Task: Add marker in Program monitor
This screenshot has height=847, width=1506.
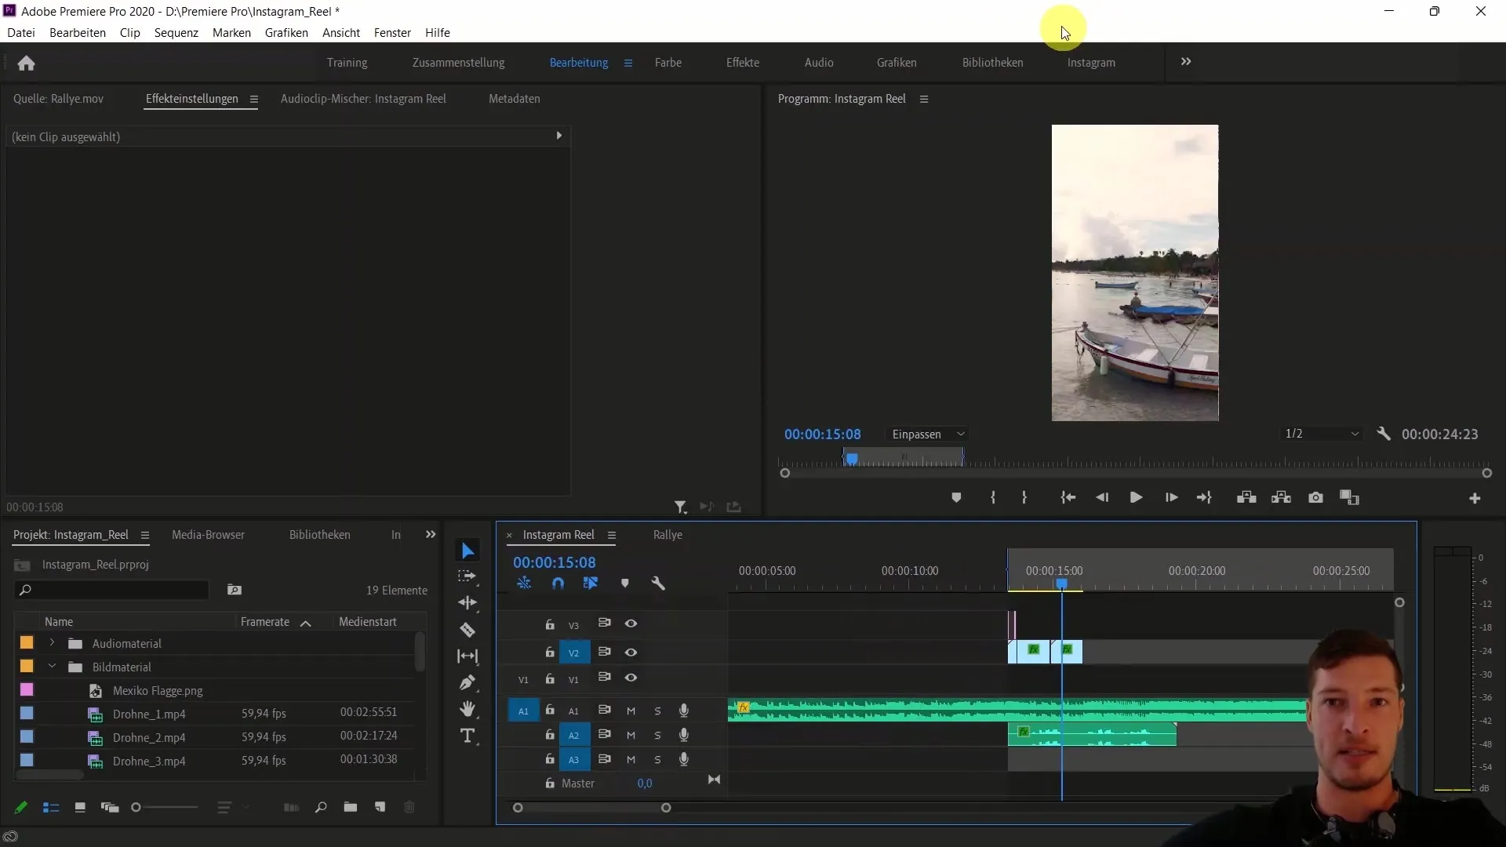Action: (956, 497)
